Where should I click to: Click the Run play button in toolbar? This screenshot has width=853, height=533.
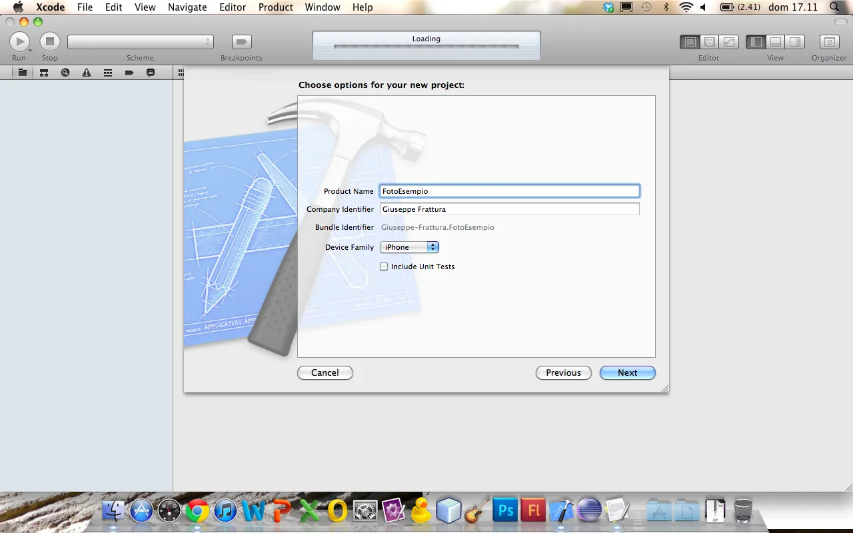tap(19, 42)
